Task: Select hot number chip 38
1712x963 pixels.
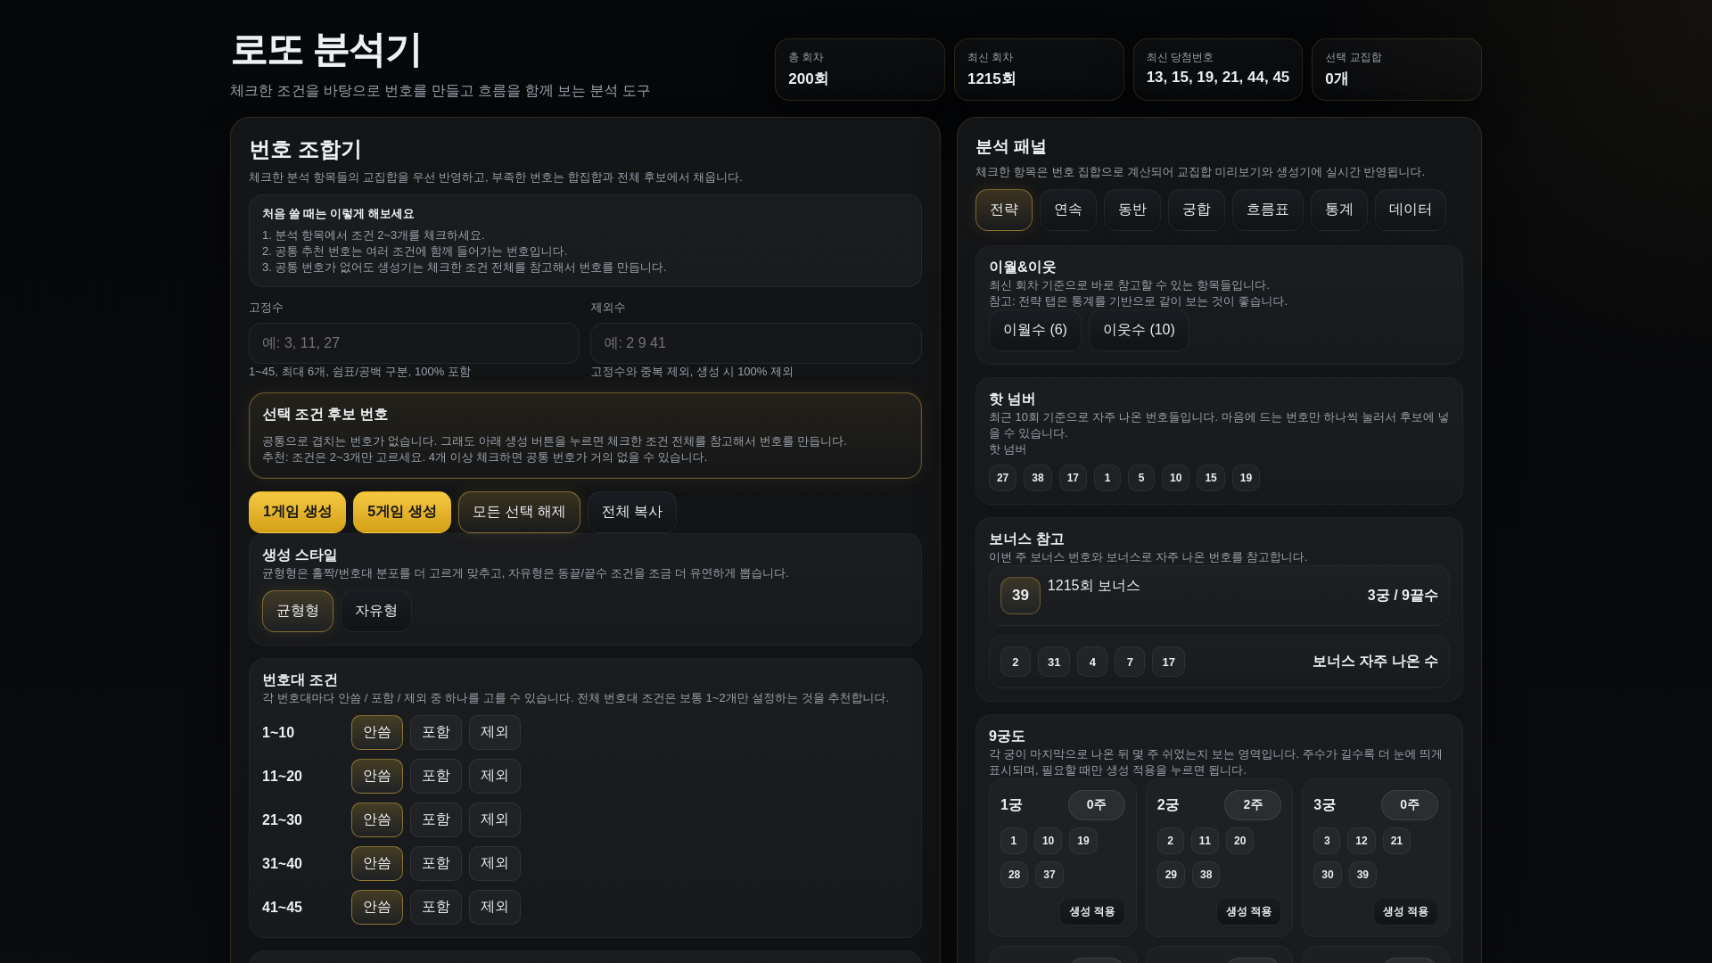Action: 1037,478
